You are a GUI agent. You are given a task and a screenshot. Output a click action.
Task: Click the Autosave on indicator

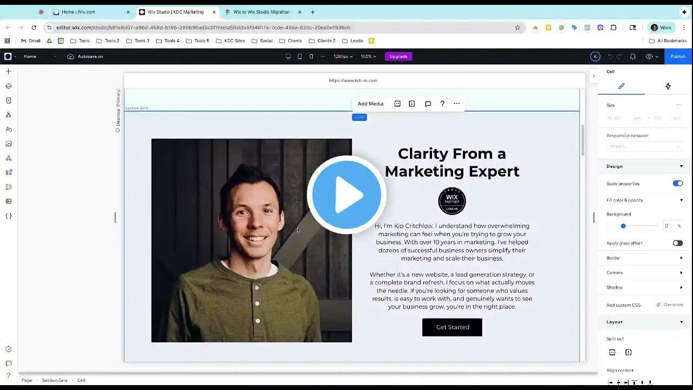85,56
